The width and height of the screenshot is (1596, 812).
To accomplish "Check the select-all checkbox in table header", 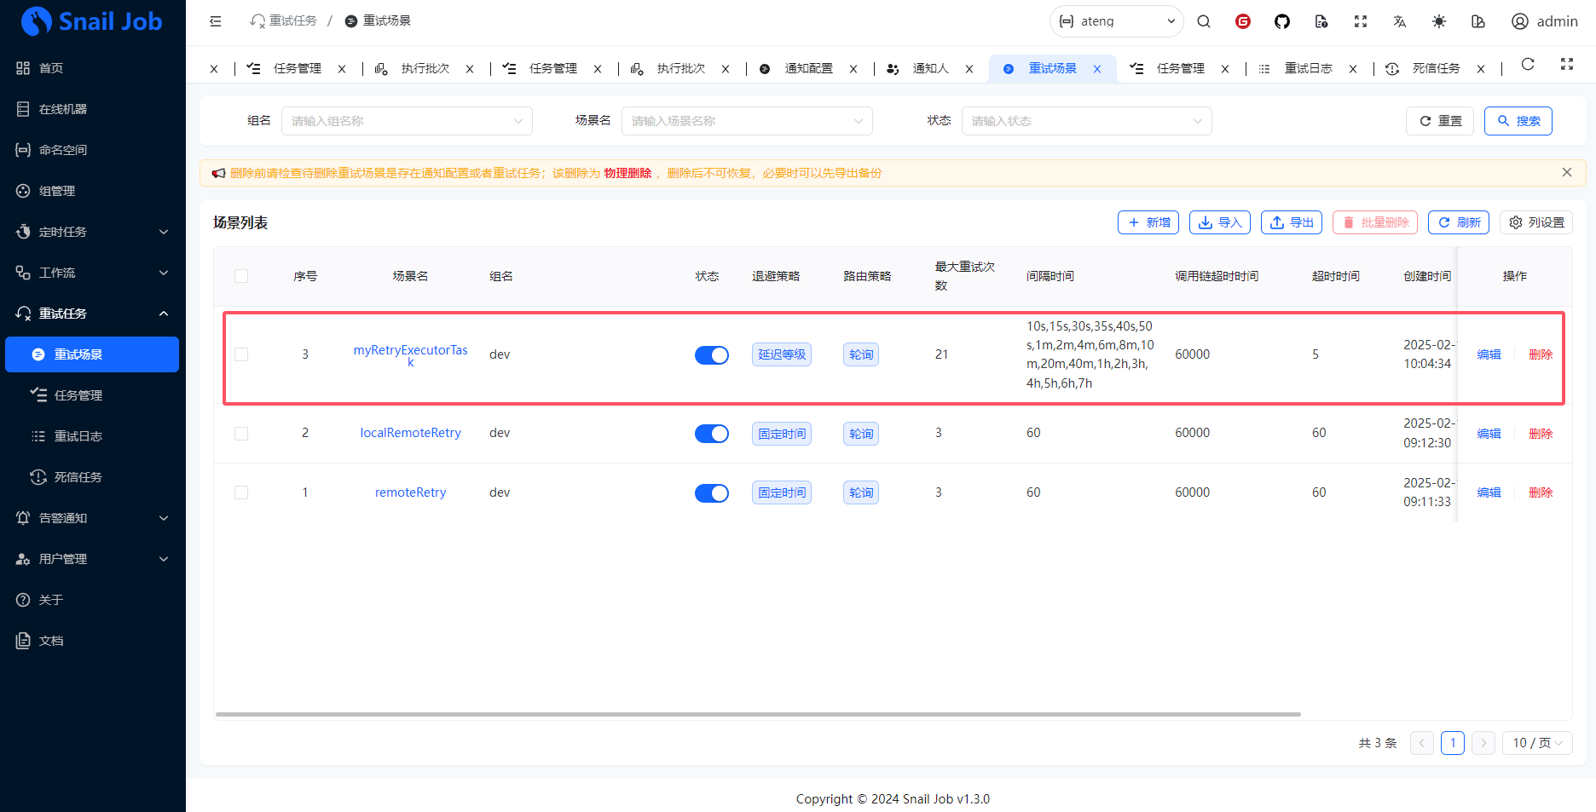I will (241, 276).
